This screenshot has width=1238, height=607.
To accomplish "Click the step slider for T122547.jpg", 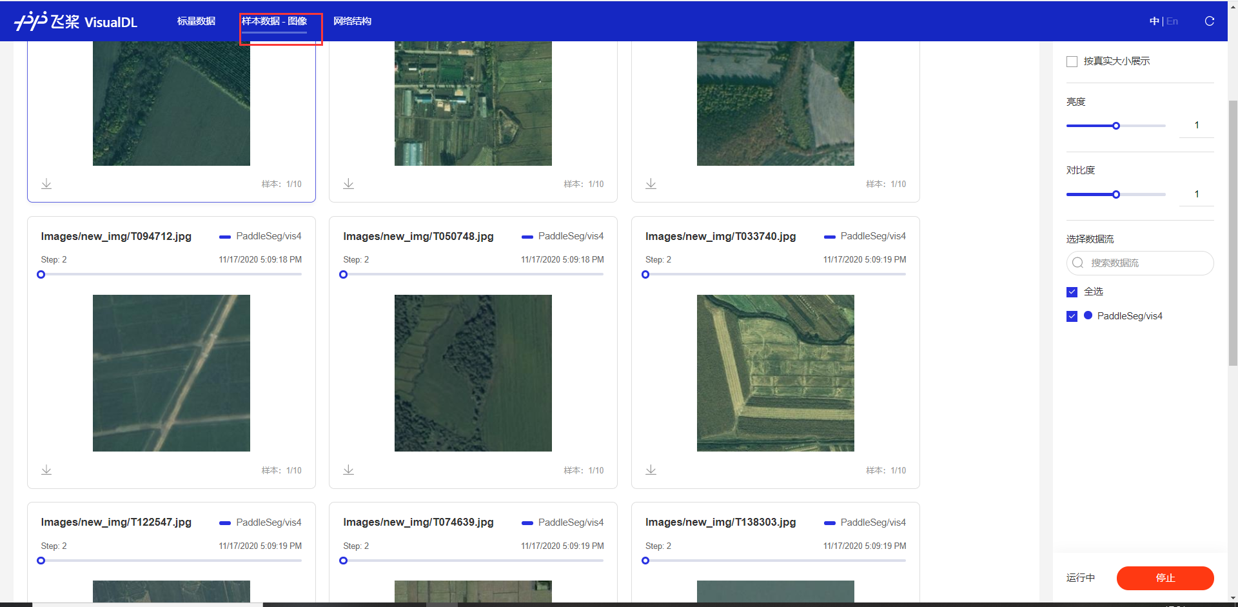I will [x=171, y=561].
